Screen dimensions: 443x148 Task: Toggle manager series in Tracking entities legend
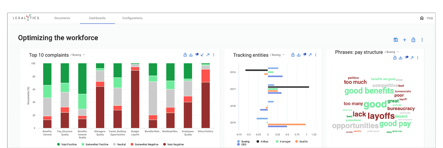coord(283,141)
